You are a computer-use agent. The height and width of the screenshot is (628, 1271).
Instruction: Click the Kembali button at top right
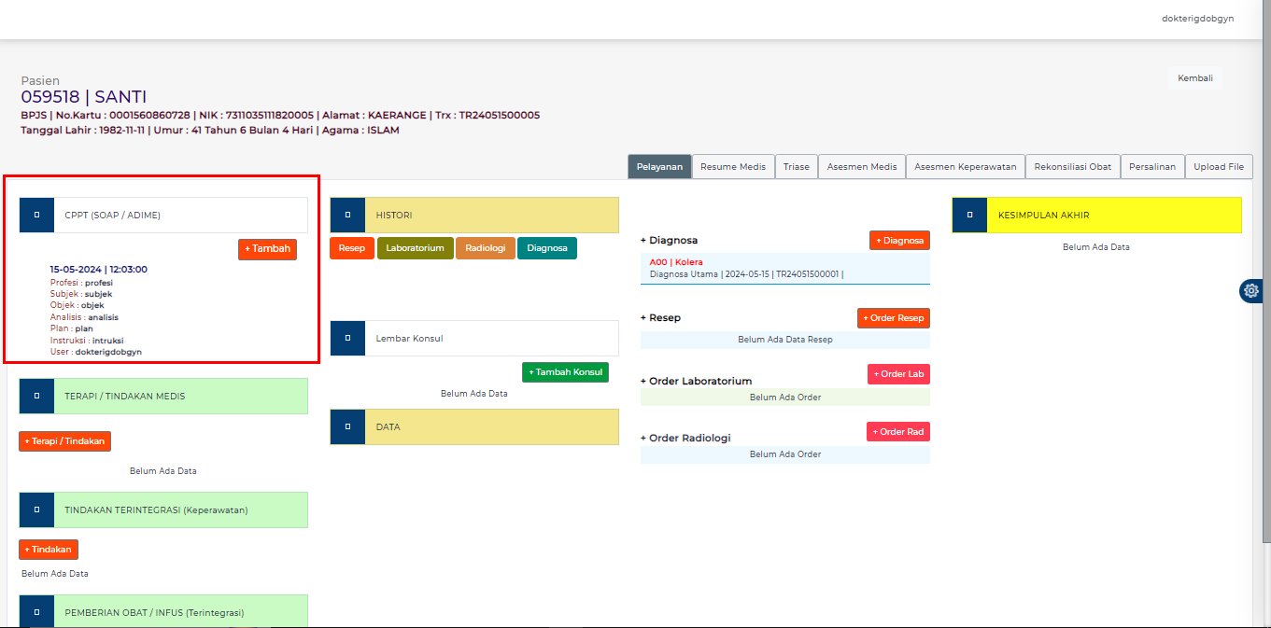1195,77
